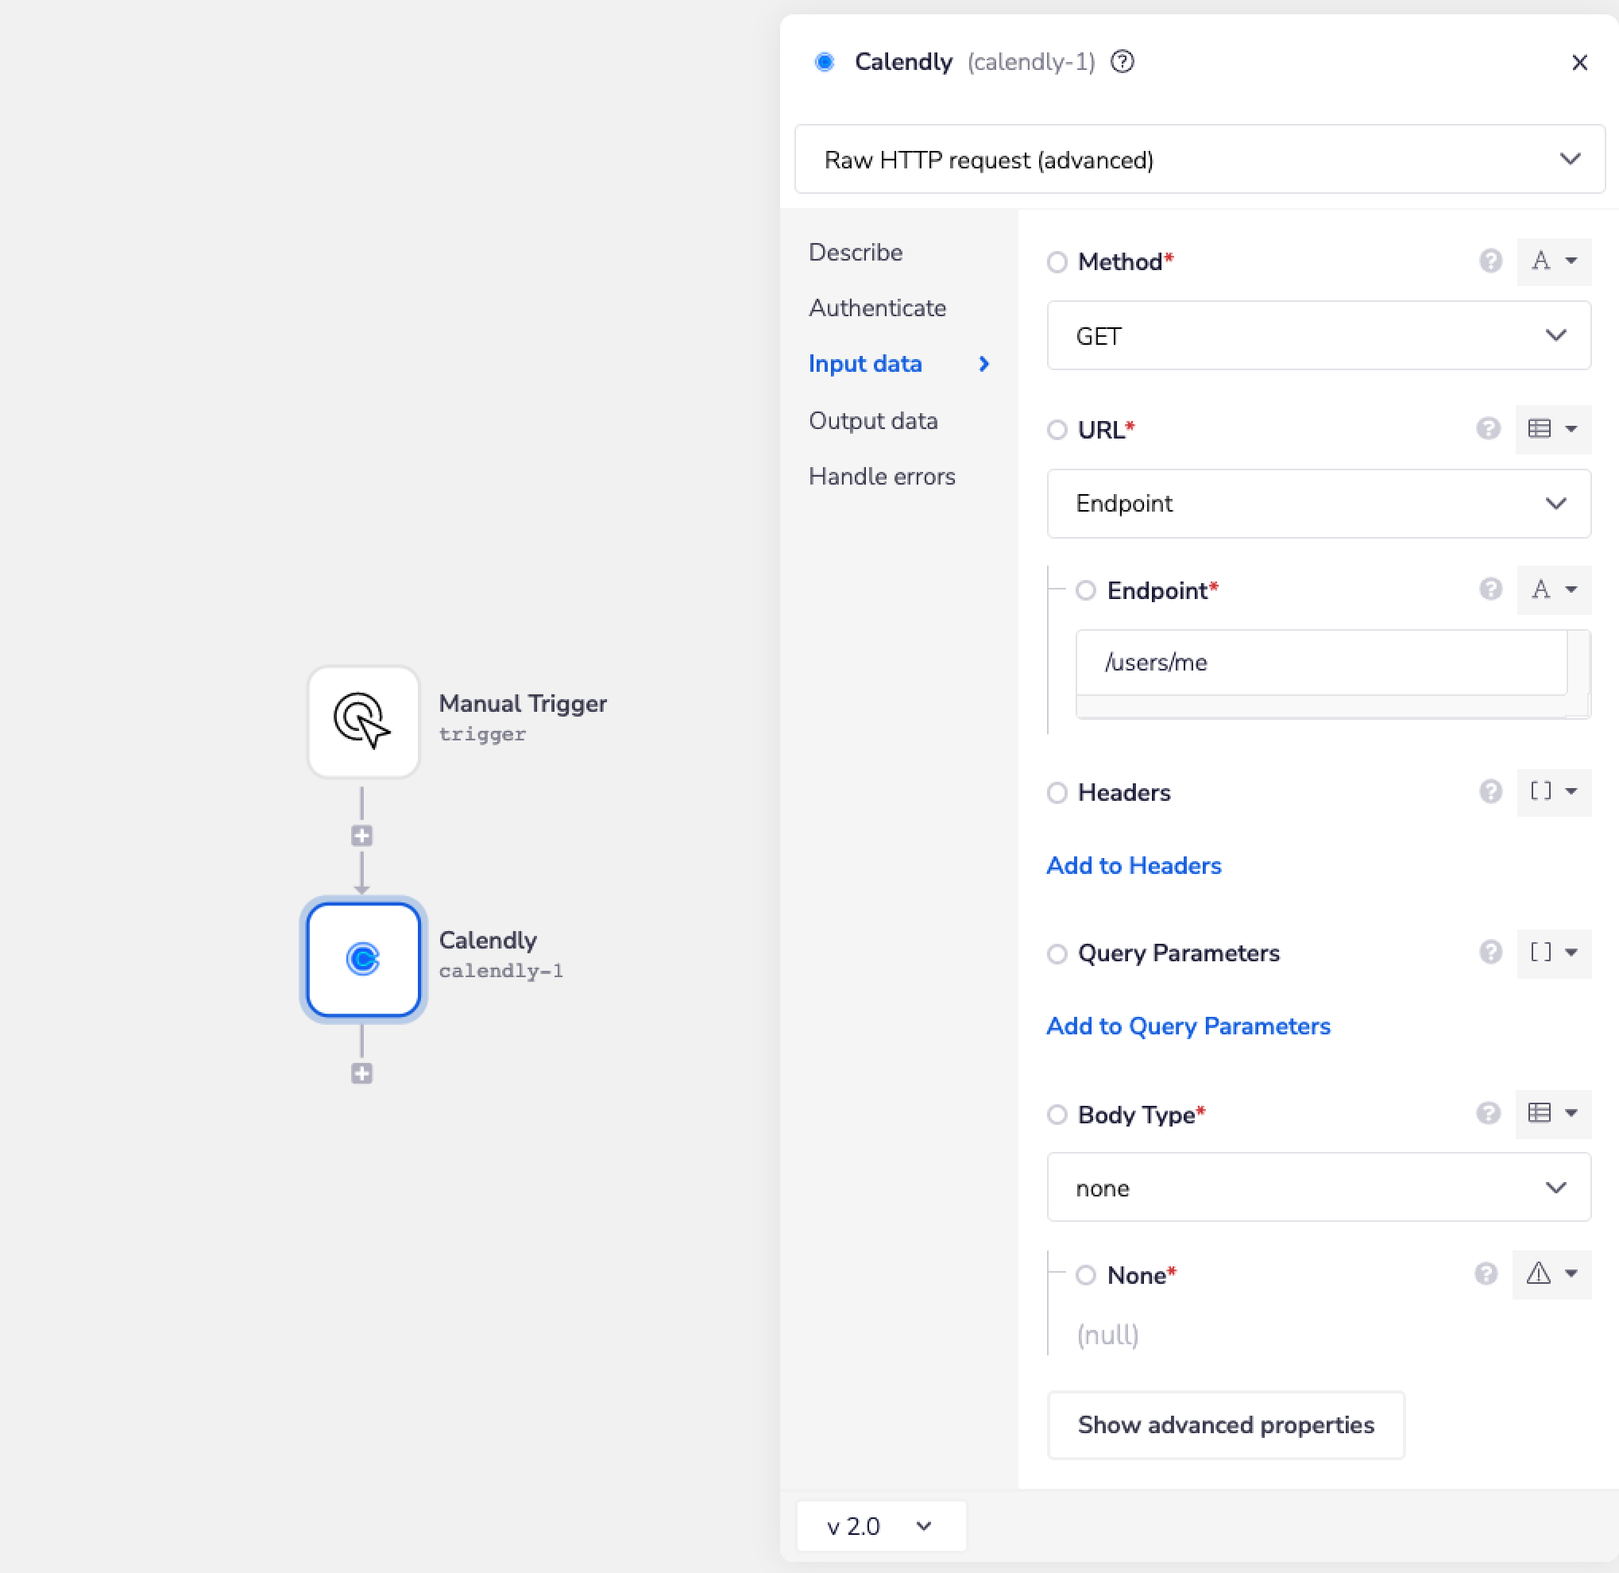Click the Add to Headers link
The image size is (1619, 1573).
[1134, 865]
